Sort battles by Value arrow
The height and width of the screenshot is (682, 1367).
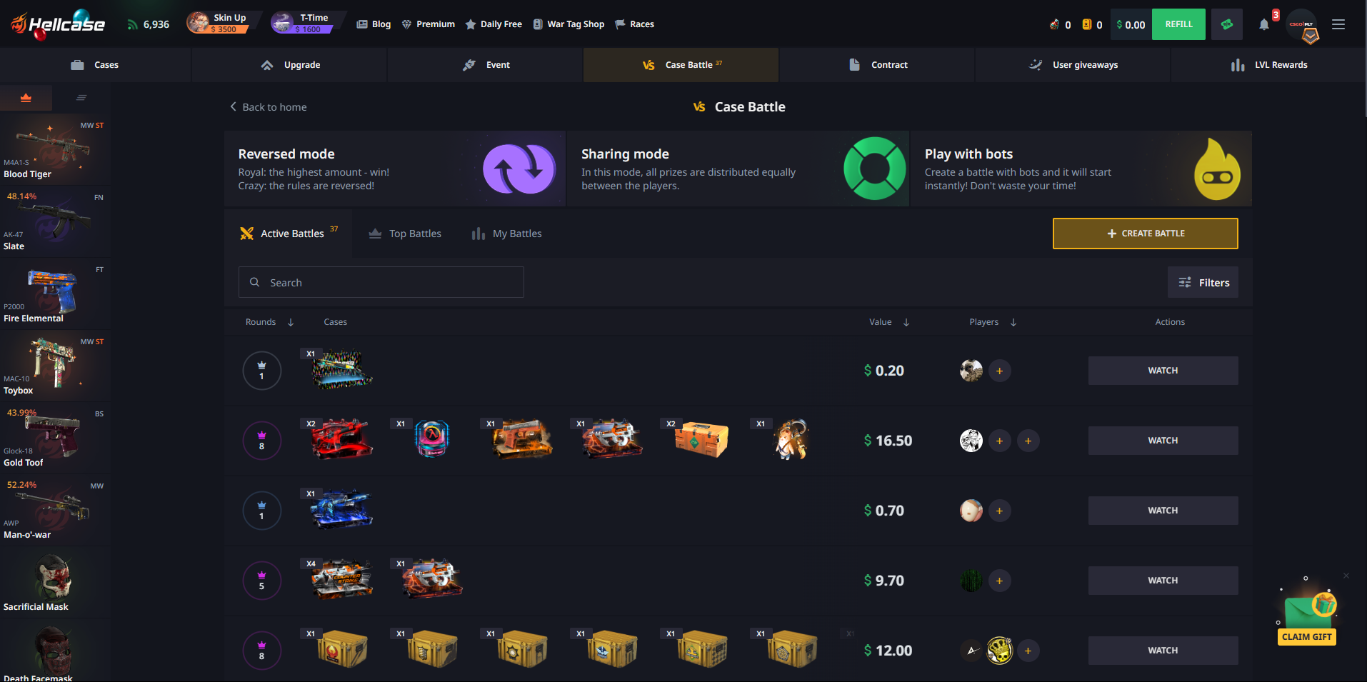906,322
